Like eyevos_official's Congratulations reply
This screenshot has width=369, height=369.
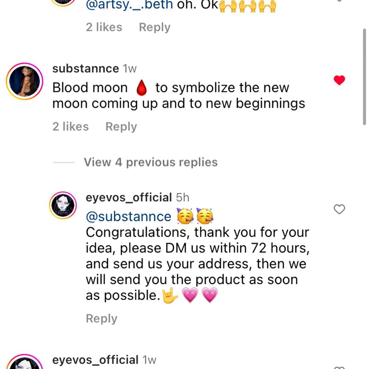click(x=339, y=209)
